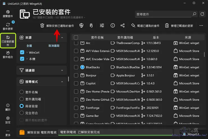
Task: Click the search magnifier icon
Action: tap(194, 14)
